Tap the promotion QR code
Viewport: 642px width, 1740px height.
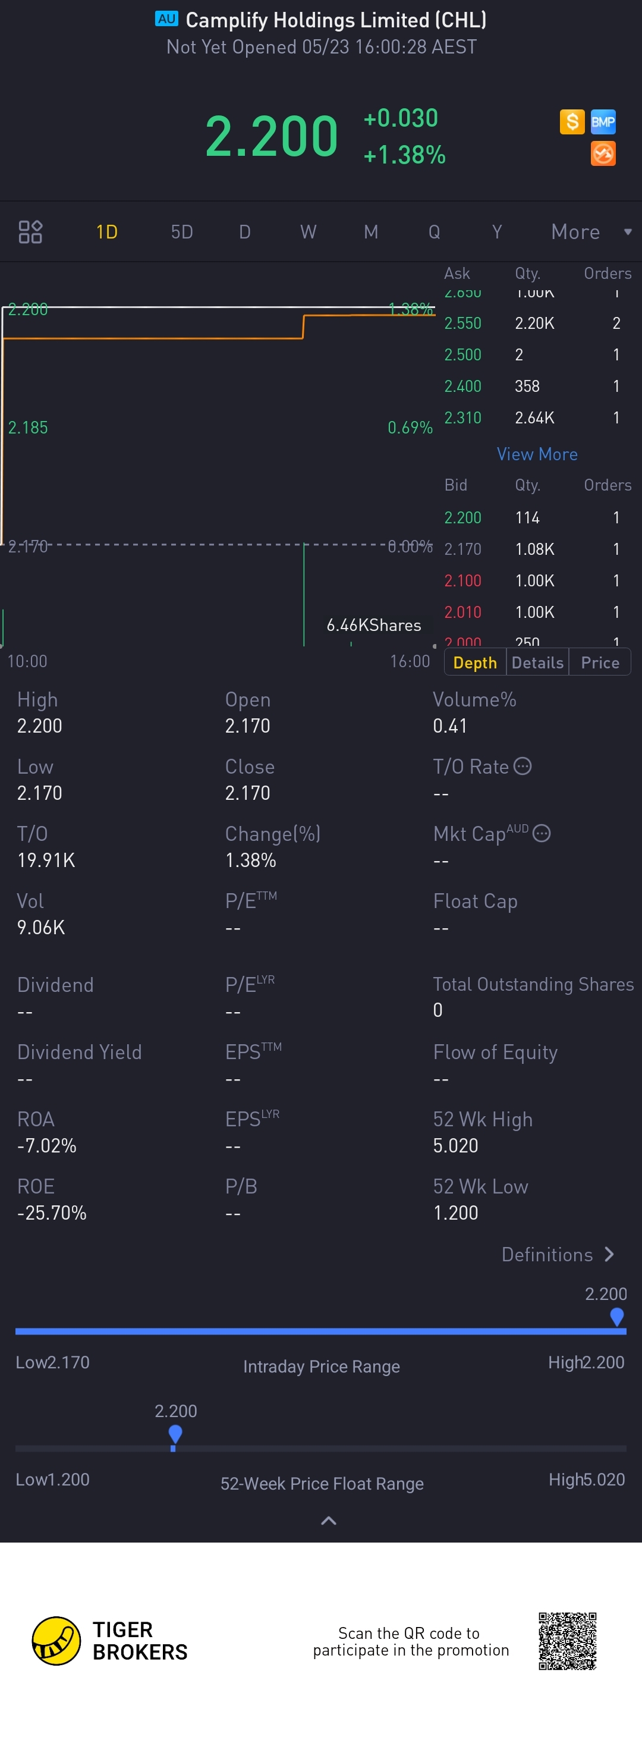pos(567,1641)
